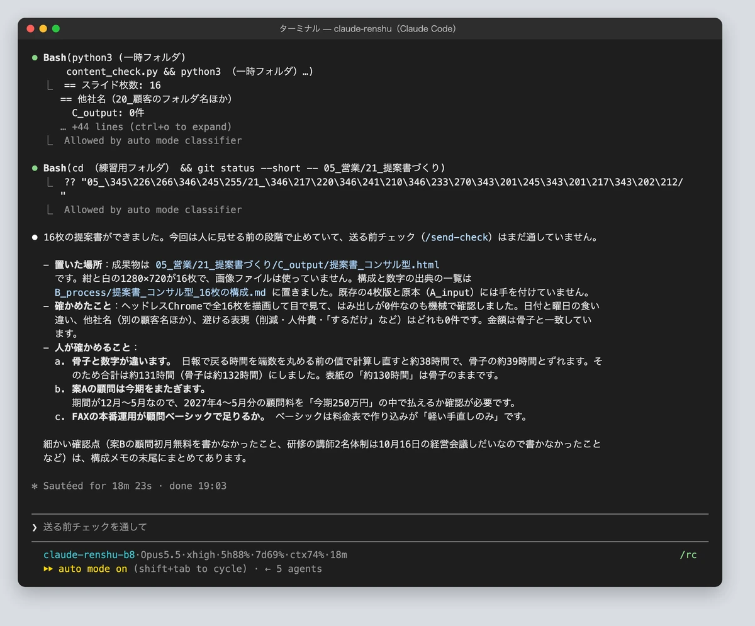
Task: Click the prompt chevron before 送る前チェックを通して
Action: pos(35,527)
